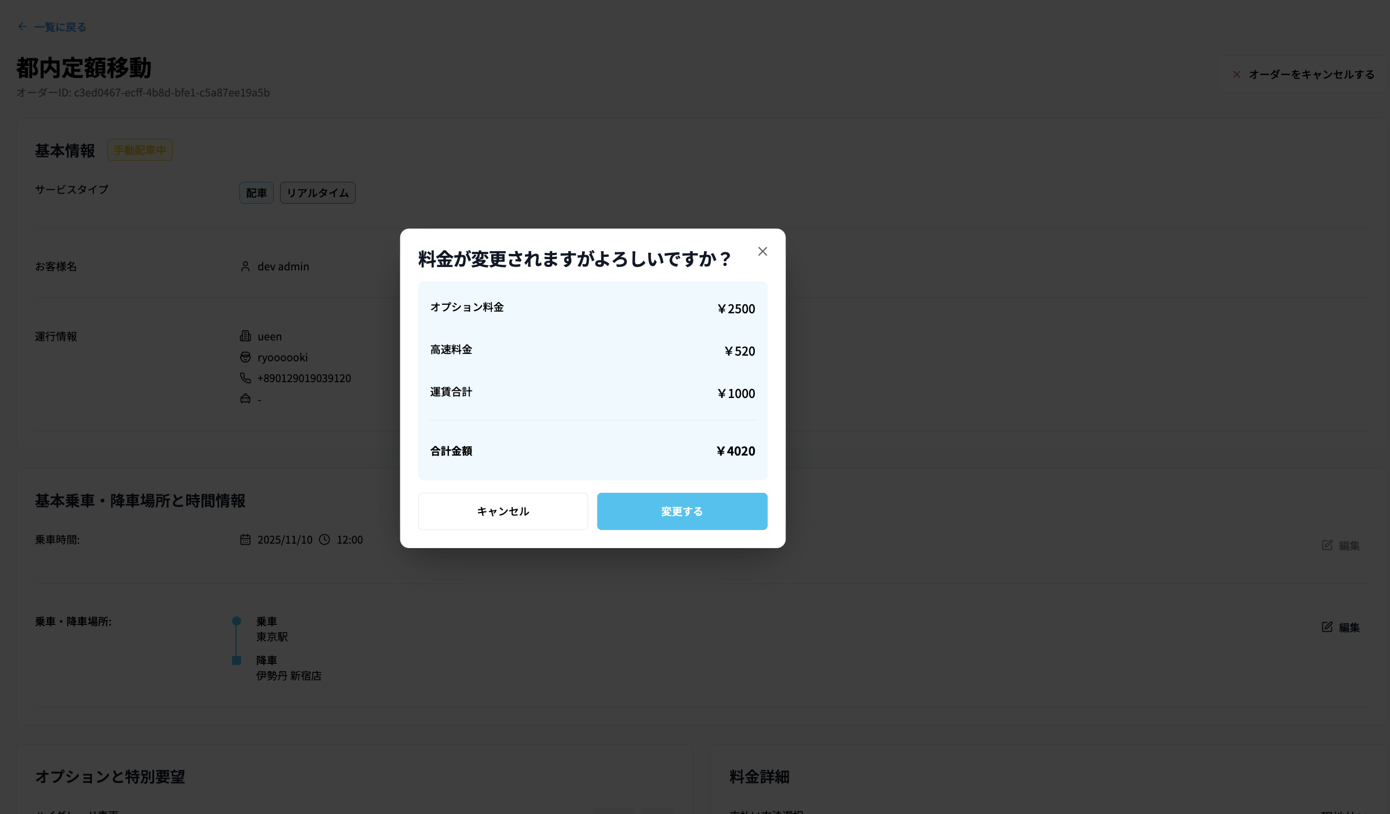
Task: Click キャンセル to dismiss the fare change
Action: (502, 511)
